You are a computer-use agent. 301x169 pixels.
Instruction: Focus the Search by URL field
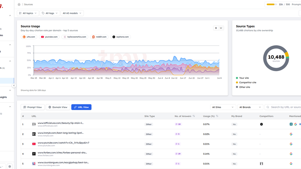click(284, 107)
